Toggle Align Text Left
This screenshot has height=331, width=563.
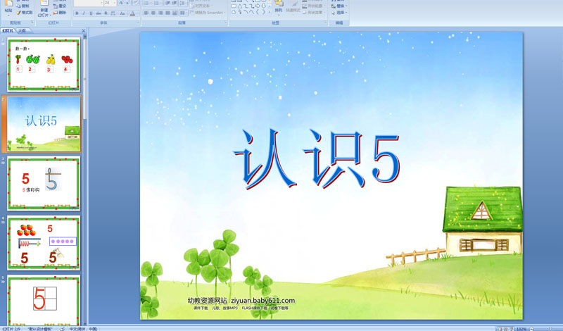point(146,13)
